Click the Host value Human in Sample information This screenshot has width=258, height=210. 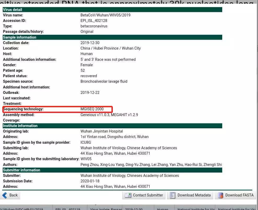[x=86, y=54]
